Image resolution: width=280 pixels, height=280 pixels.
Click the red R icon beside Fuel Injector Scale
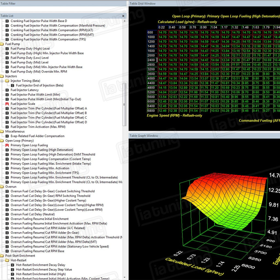[x=7, y=104]
